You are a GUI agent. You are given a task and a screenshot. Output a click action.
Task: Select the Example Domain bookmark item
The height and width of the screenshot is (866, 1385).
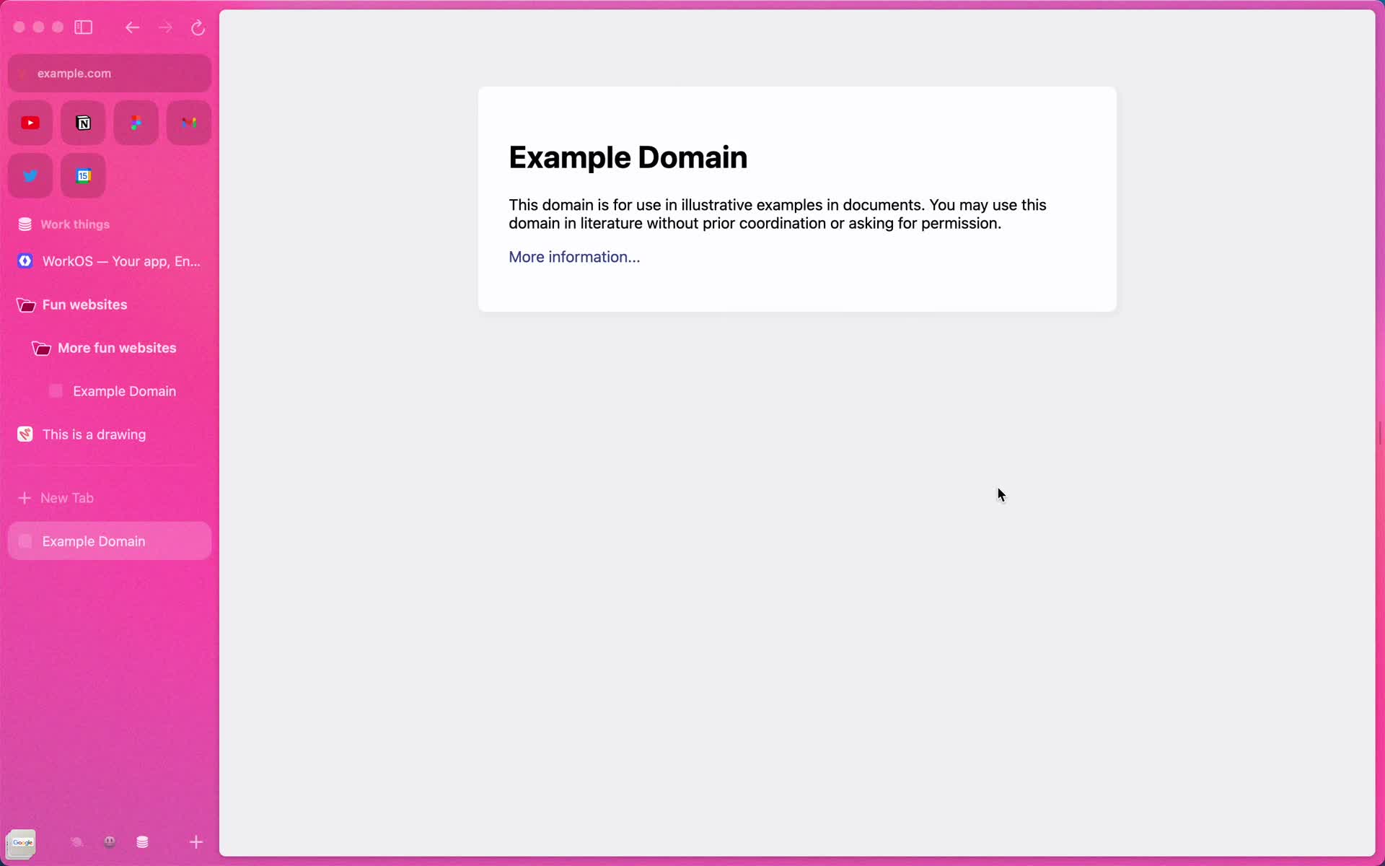[x=123, y=390]
